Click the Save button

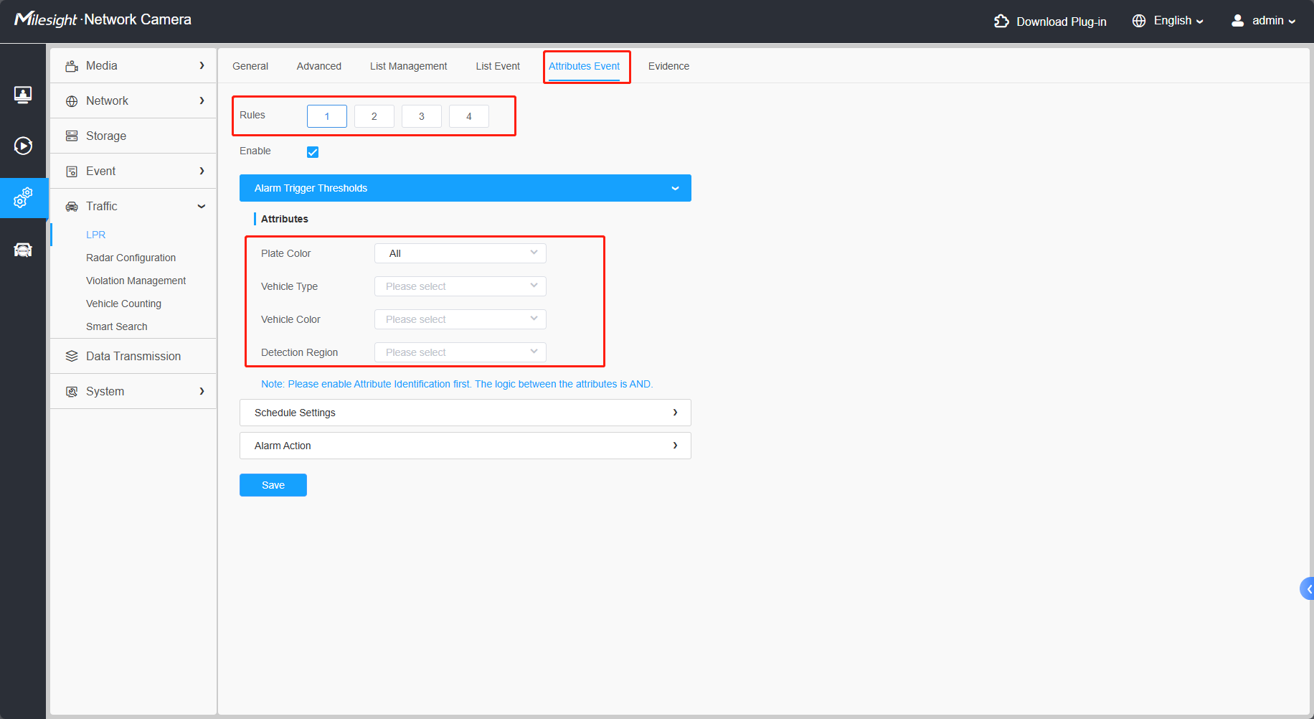(273, 485)
